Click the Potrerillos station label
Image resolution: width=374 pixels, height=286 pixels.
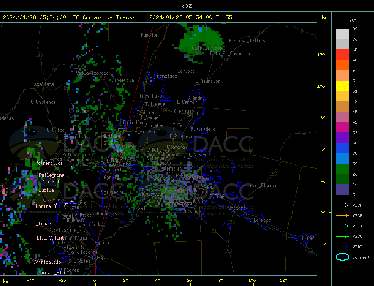pyautogui.click(x=49, y=163)
